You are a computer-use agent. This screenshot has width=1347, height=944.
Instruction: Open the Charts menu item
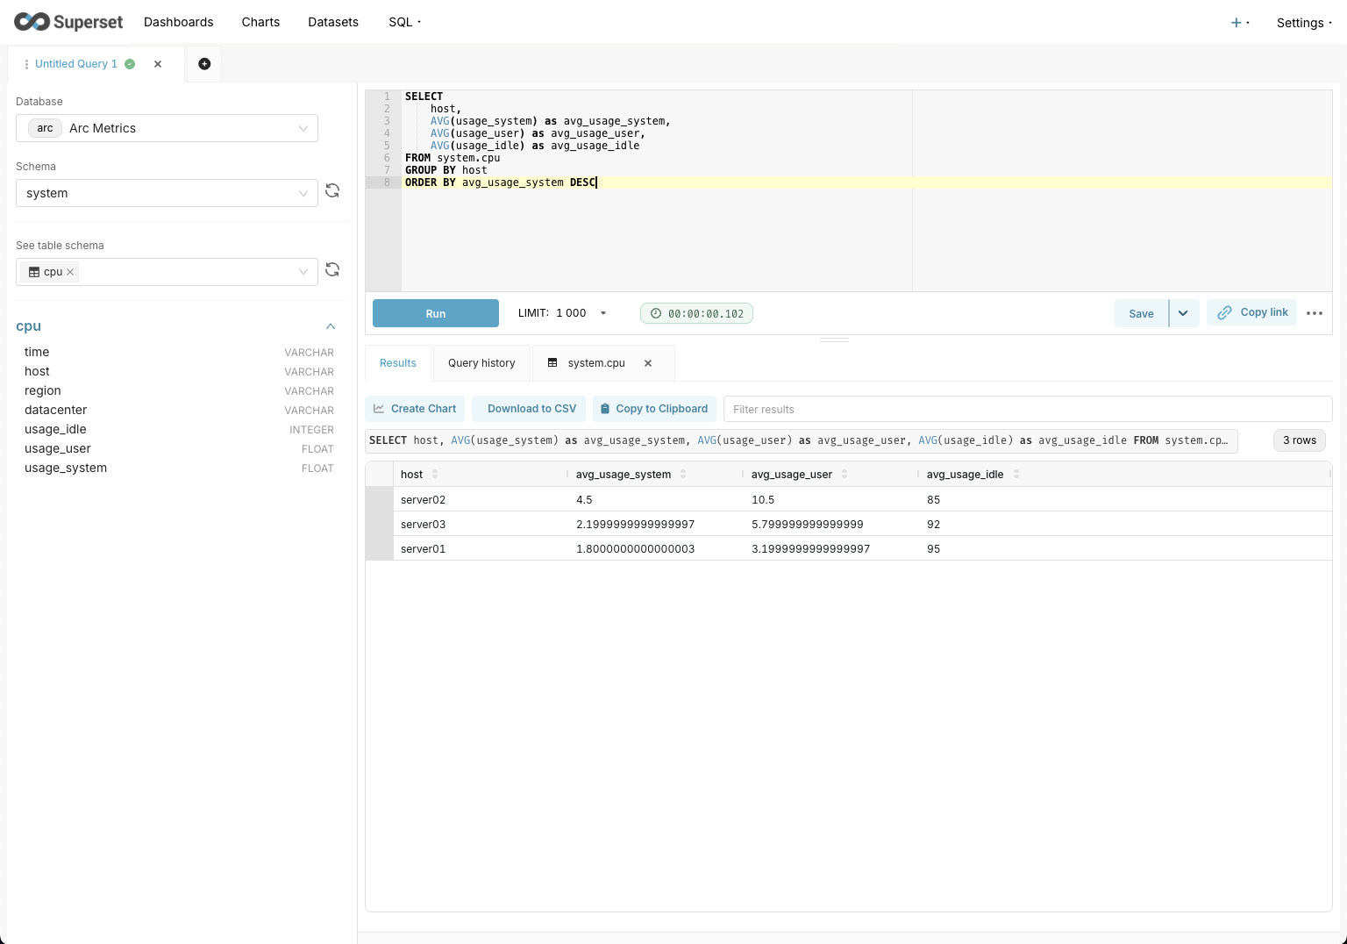(x=260, y=22)
